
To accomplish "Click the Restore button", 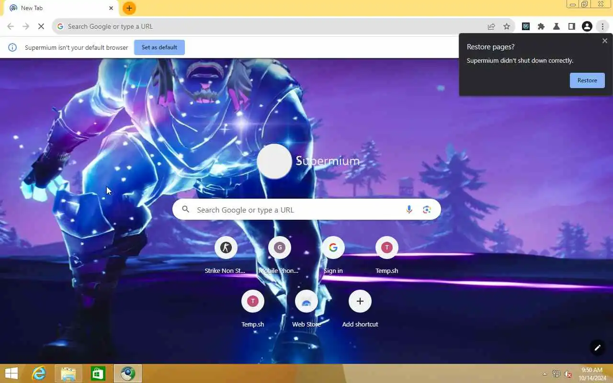I will pos(587,80).
